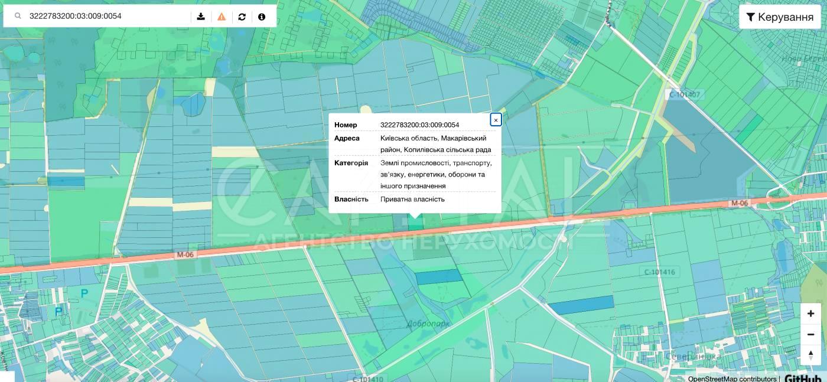Image resolution: width=827 pixels, height=382 pixels.
Task: Click the download icon in search bar
Action: 201,17
